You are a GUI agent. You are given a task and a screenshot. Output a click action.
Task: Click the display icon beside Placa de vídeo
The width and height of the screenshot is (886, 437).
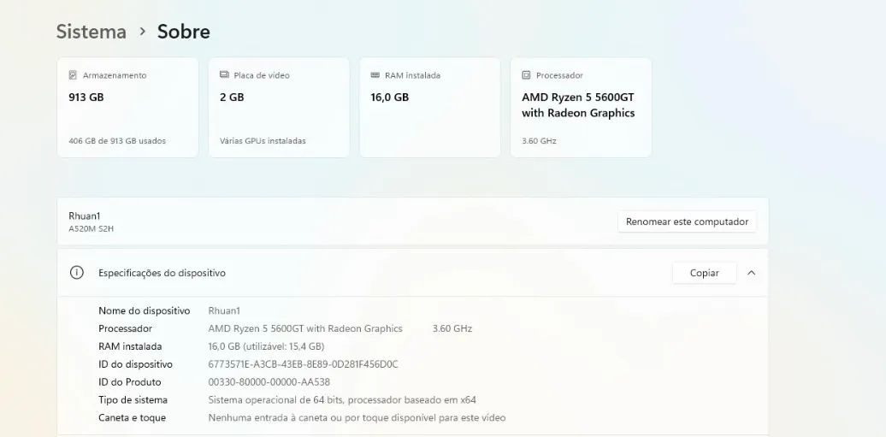224,75
